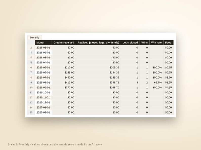Click the 2026-12-01 month cell
The width and height of the screenshot is (201, 150).
point(43,103)
